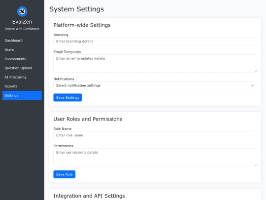Viewport: 266px width, 200px height.
Task: Click the EvalZen brand name text
Action: [22, 22]
